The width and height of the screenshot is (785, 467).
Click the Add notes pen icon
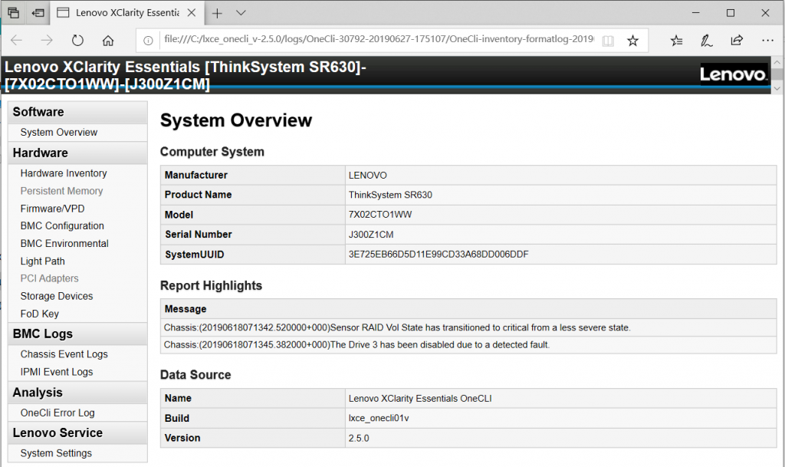click(706, 41)
